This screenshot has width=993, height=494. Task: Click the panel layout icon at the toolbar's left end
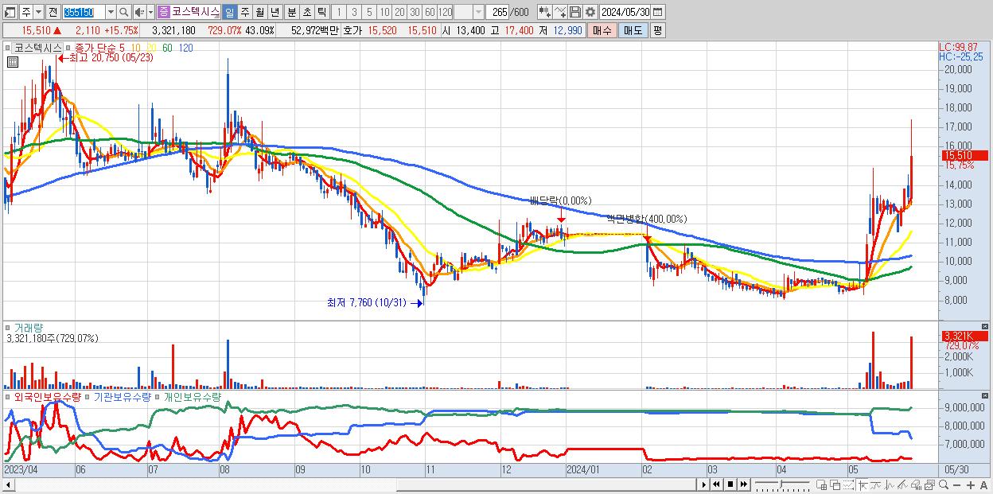point(10,12)
